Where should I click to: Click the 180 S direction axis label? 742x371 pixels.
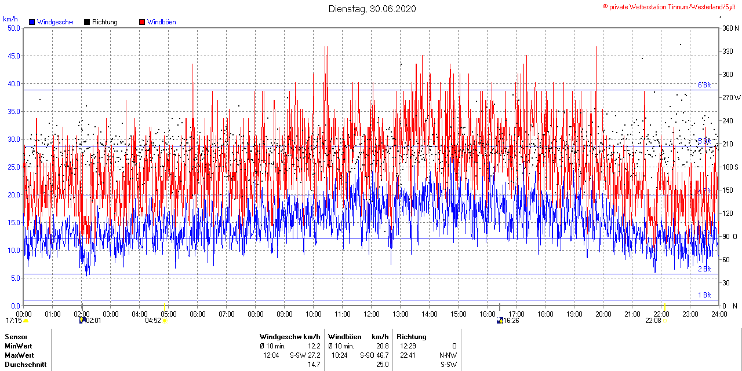point(730,167)
